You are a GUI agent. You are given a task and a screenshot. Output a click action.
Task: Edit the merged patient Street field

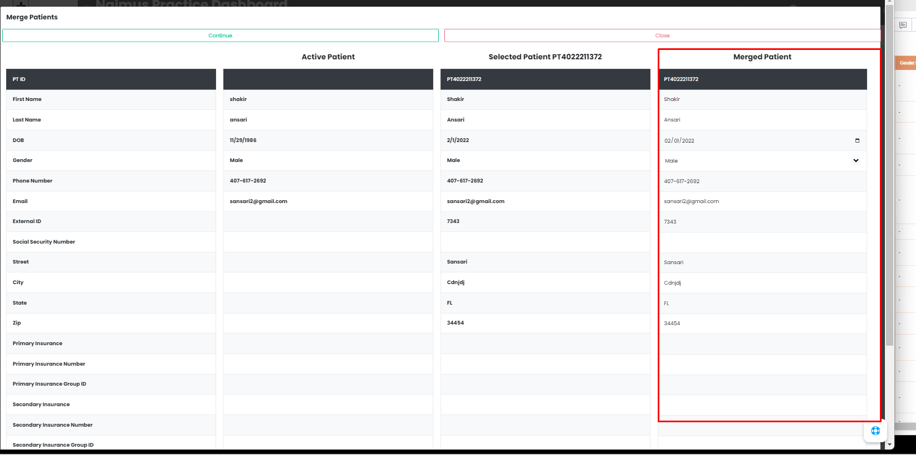[x=763, y=262]
